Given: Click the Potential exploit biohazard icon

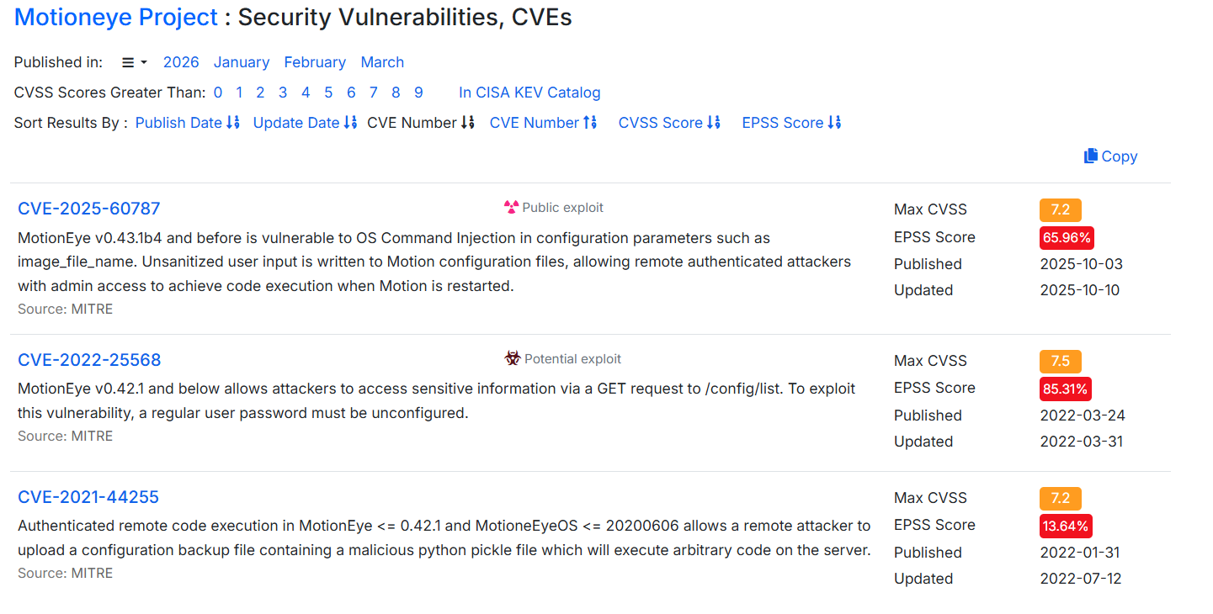Looking at the screenshot, I should 513,359.
